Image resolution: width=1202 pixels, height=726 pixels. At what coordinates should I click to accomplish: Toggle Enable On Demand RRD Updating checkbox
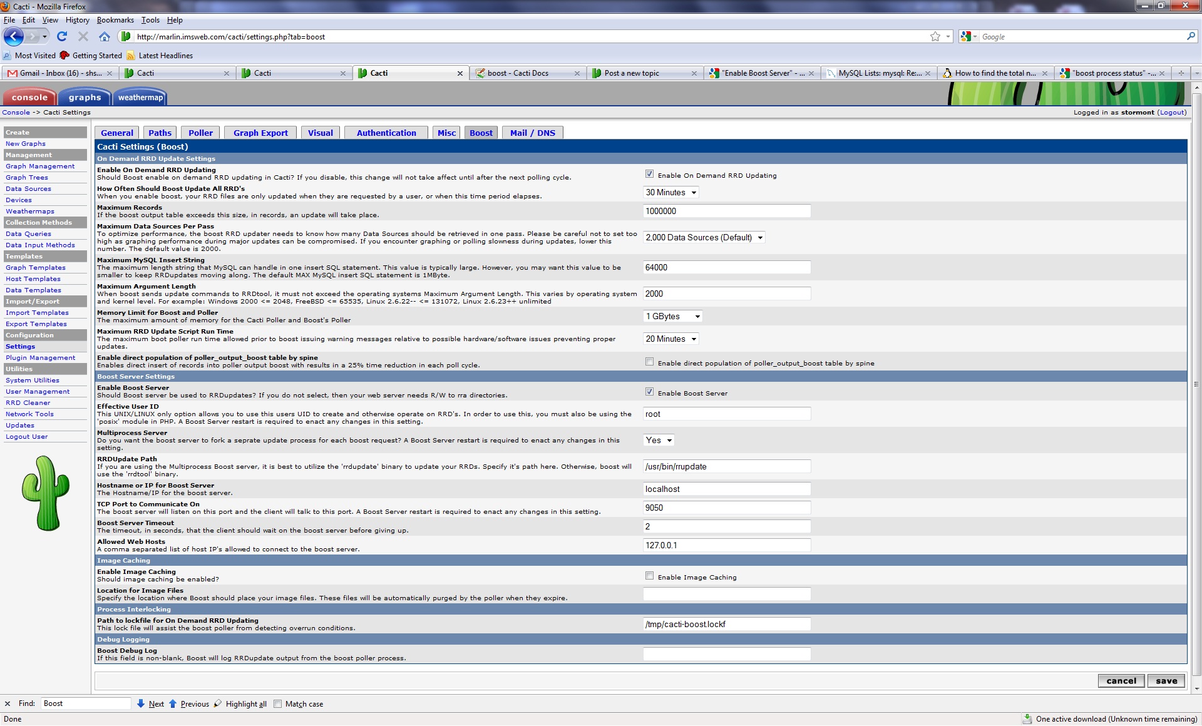click(x=649, y=174)
